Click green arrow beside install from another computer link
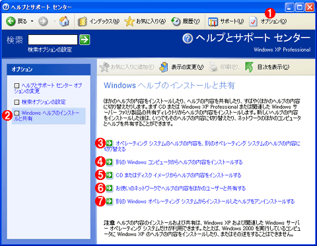317x246 pixels. click(109, 162)
